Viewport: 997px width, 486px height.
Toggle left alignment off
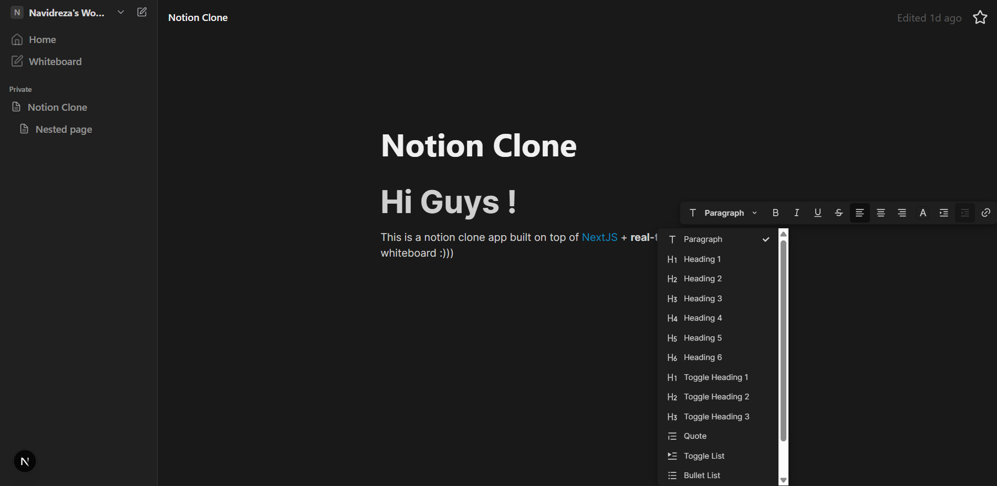pyautogui.click(x=859, y=213)
